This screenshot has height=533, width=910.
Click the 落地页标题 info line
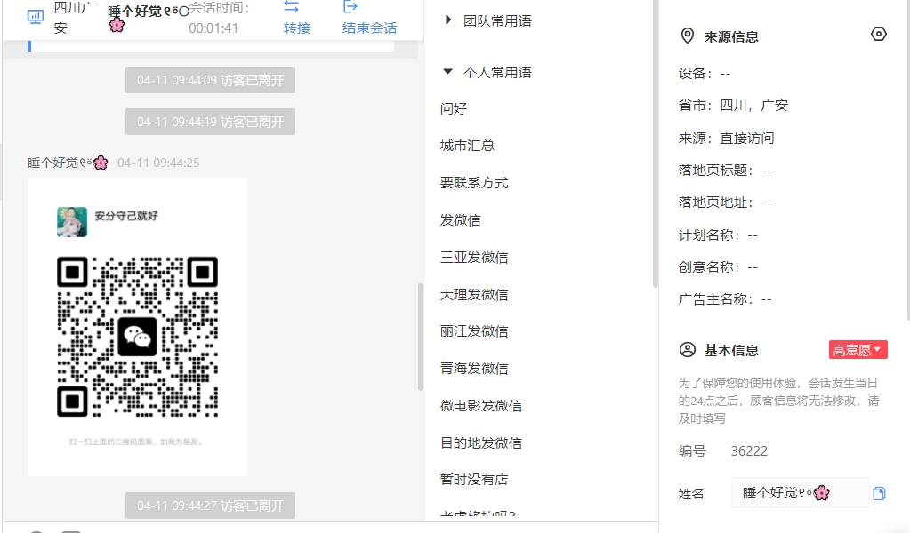726,171
